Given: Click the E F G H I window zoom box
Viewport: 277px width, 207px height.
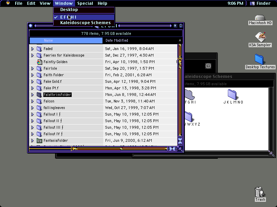Looking at the screenshot, I should (175, 26).
